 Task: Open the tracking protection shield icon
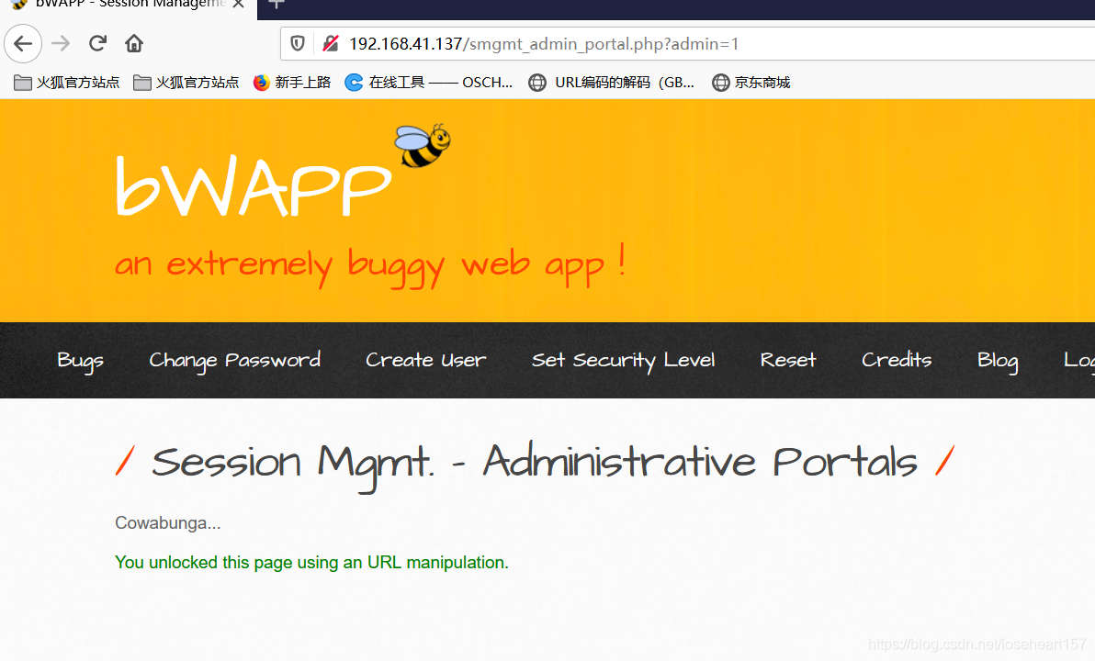298,44
